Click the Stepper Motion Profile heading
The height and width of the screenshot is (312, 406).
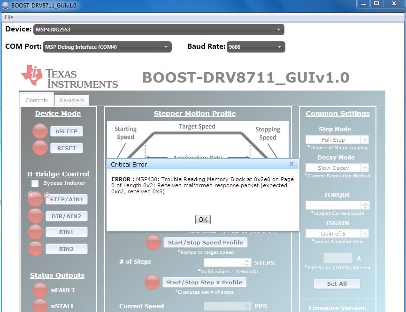pos(195,114)
